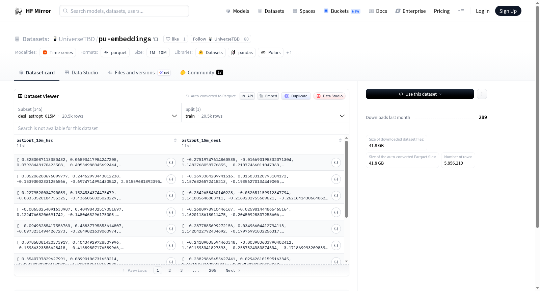Expand JSON view for first astropt_15m_hsc row
The height and width of the screenshot is (291, 540).
[171, 163]
